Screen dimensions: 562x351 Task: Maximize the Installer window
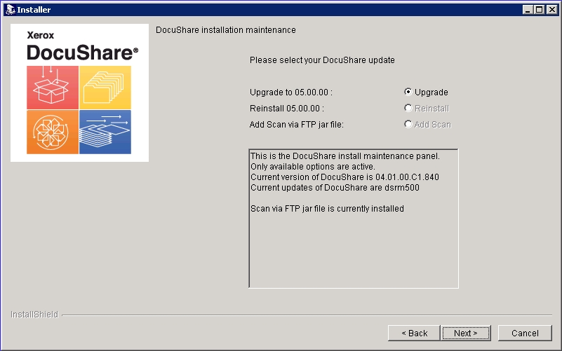(x=539, y=10)
